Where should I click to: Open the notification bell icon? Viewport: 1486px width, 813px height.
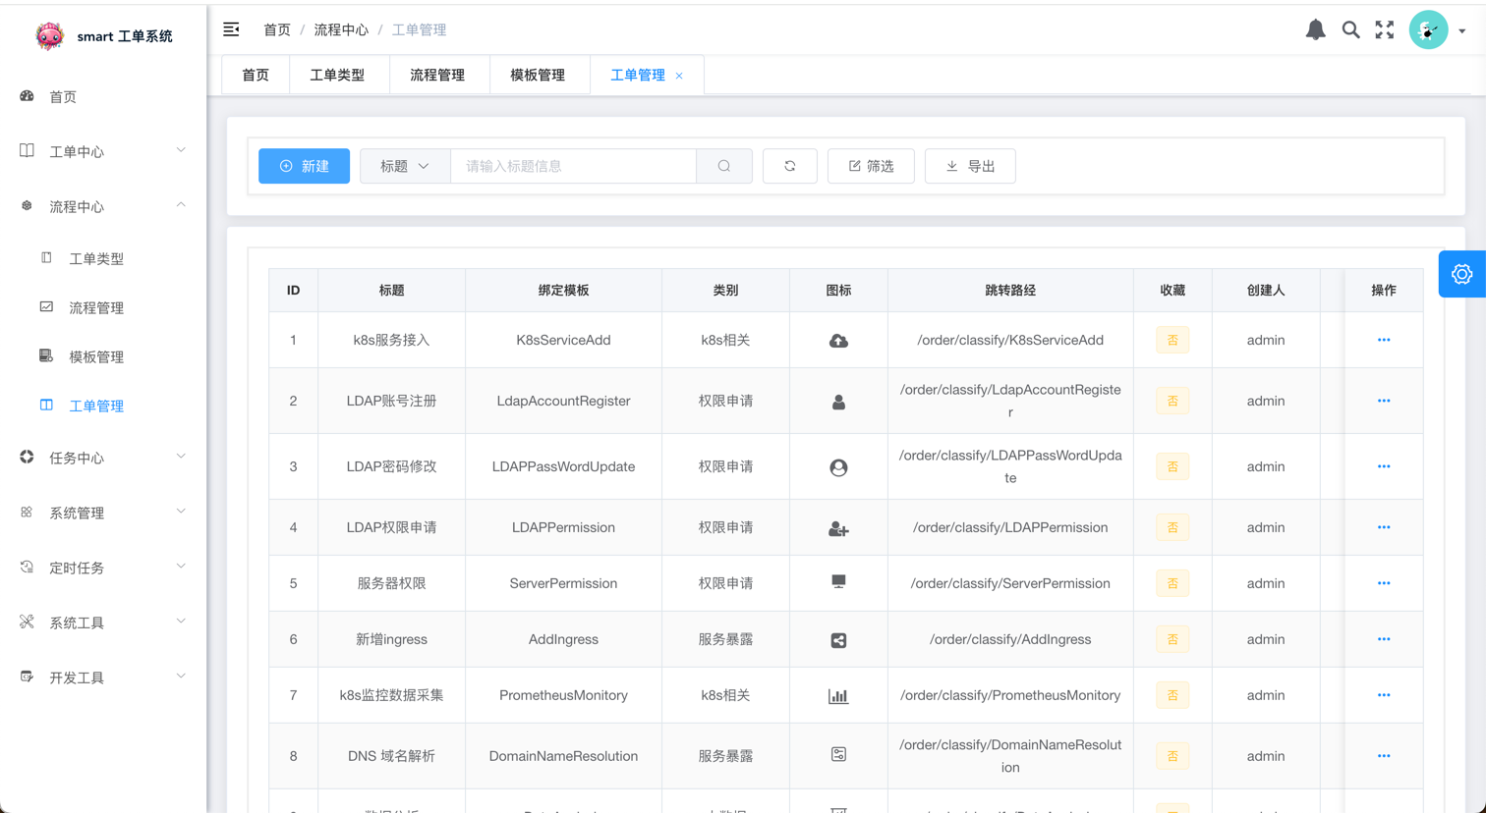coord(1315,29)
